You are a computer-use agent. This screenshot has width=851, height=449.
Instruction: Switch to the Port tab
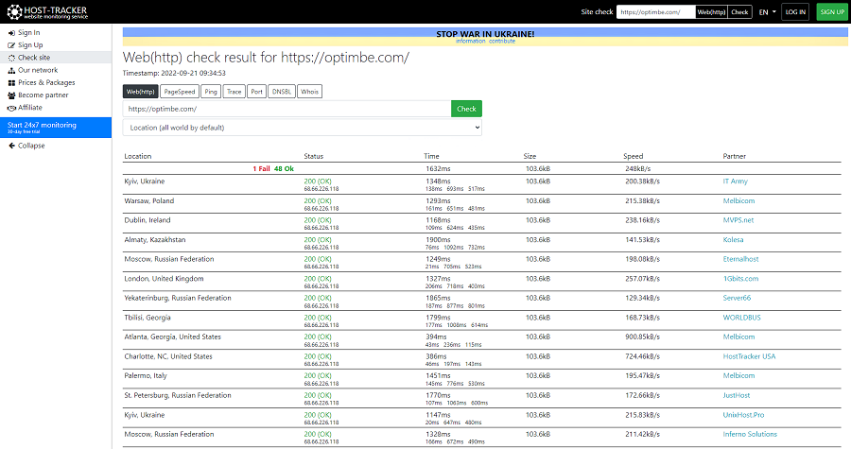click(256, 92)
